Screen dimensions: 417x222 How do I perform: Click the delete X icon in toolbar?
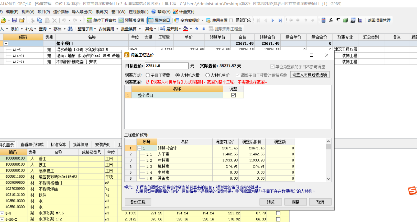(x=54, y=20)
